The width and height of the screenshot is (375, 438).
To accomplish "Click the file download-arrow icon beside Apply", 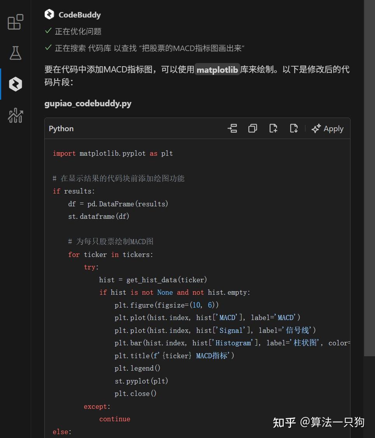I will 294,128.
